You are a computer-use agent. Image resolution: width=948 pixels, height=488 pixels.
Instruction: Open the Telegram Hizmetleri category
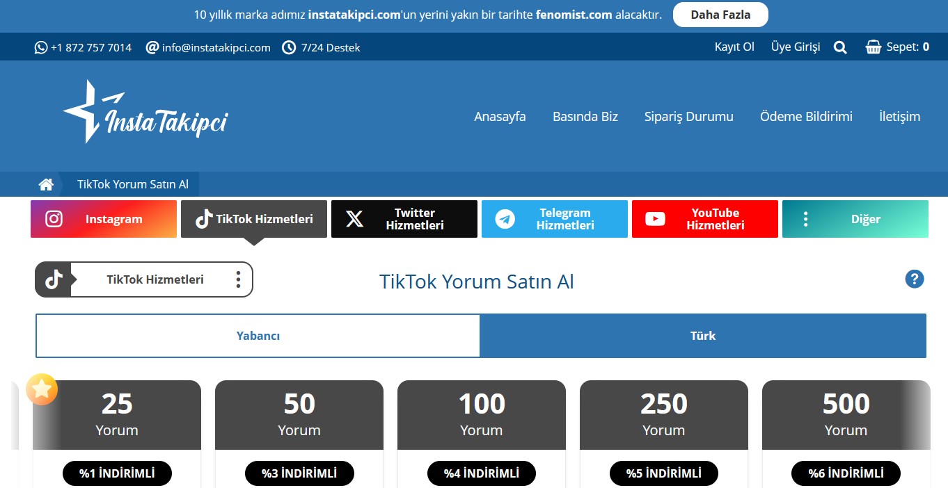(x=554, y=219)
